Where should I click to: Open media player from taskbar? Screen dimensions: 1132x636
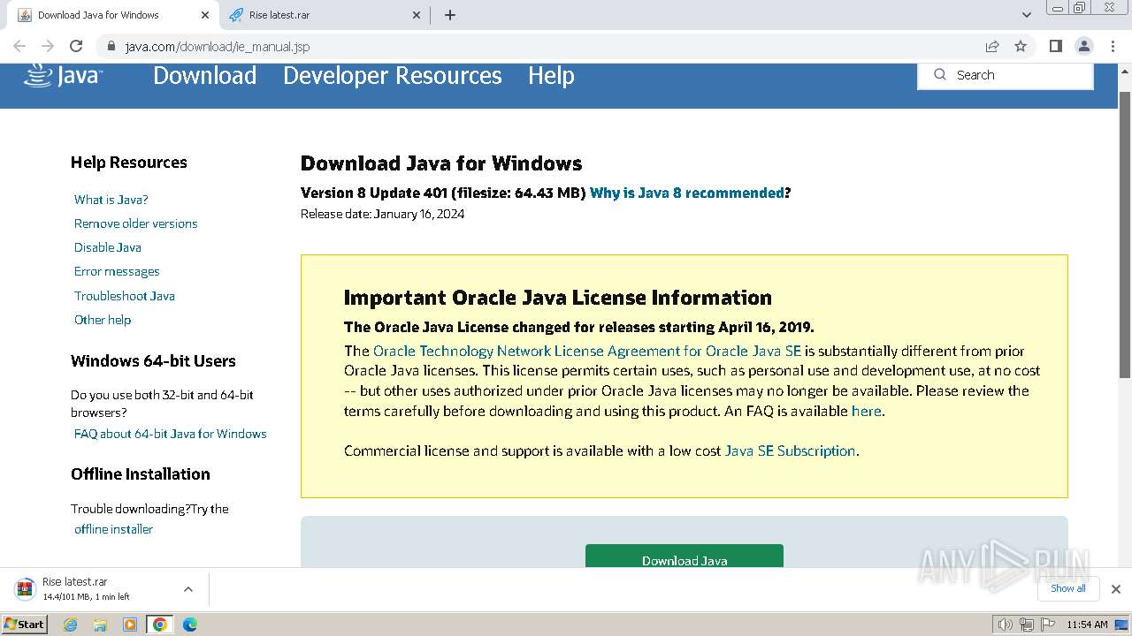tap(130, 625)
